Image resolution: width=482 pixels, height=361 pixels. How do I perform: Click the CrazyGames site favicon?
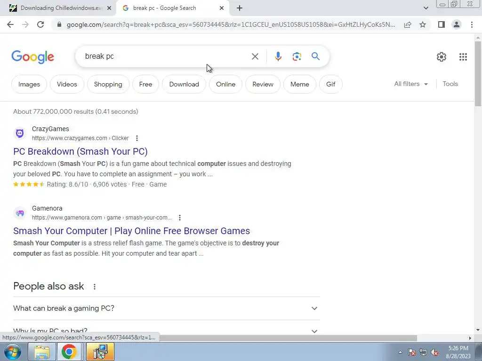click(20, 133)
